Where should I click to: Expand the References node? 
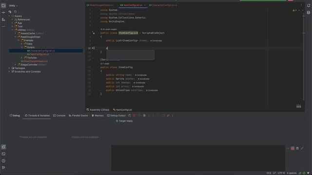pyautogui.click(x=12, y=19)
